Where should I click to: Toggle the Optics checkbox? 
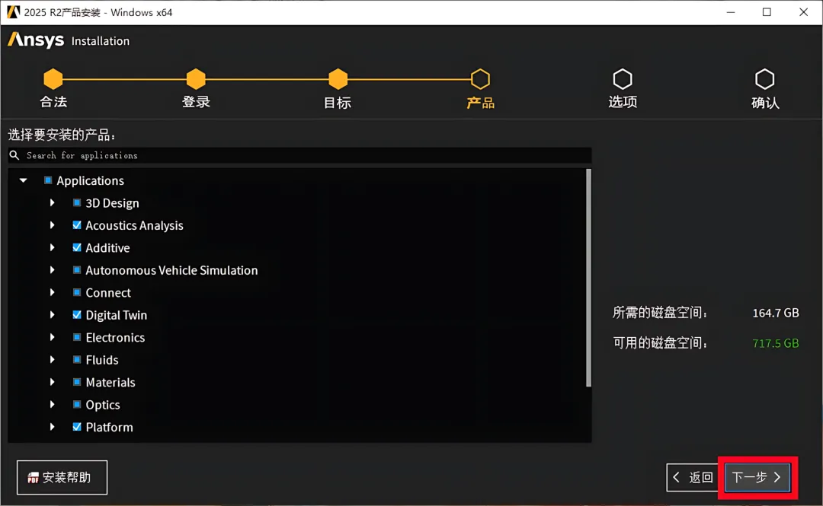pyautogui.click(x=77, y=405)
